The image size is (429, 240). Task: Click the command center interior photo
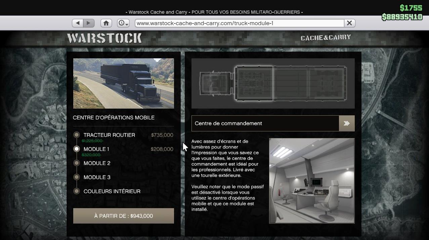coord(311,180)
